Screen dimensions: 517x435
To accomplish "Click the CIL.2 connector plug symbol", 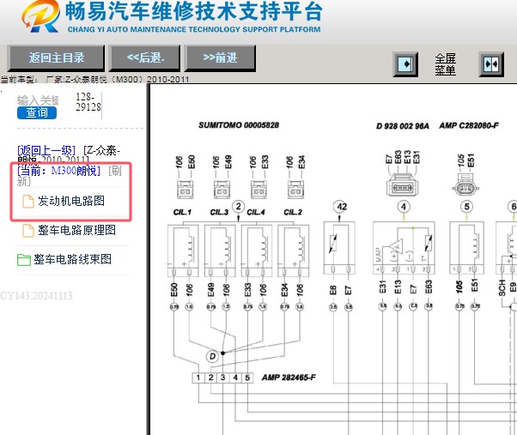I will (x=295, y=190).
